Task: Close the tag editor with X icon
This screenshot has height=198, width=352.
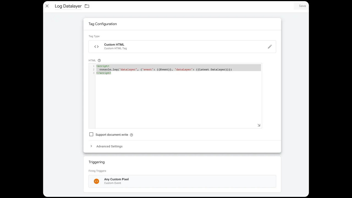Action: tap(47, 6)
